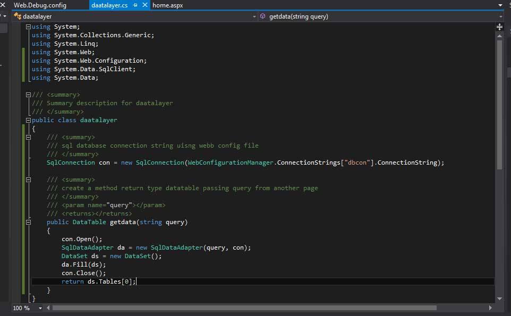Collapse the getdata method summary comment
This screenshot has width=511, height=316.
click(x=28, y=180)
